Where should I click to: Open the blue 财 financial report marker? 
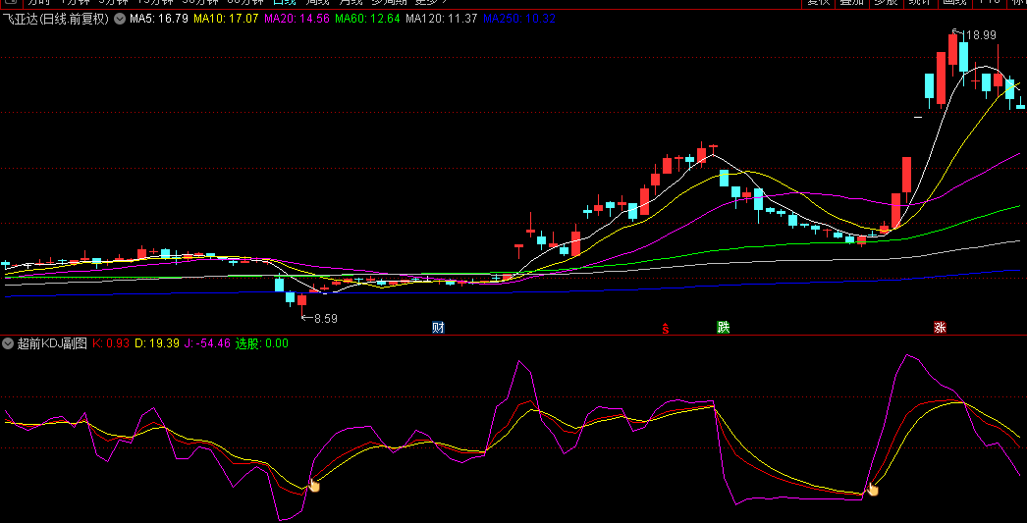(438, 328)
